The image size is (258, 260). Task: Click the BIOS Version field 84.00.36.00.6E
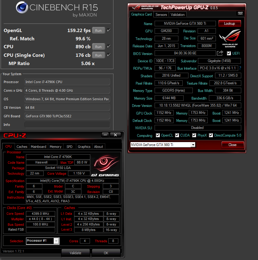coord(185,53)
